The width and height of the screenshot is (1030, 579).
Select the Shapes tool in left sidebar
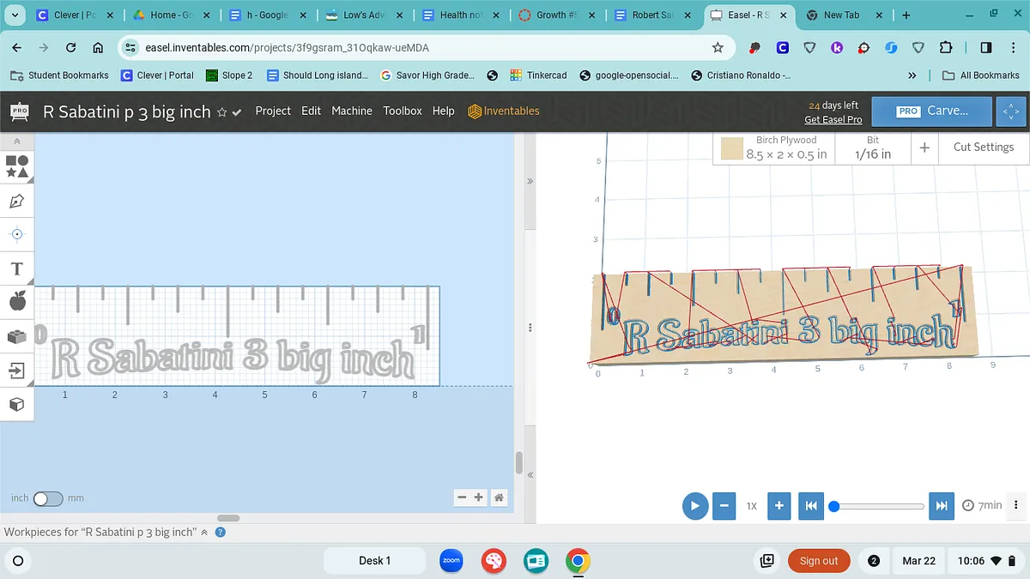(17, 166)
